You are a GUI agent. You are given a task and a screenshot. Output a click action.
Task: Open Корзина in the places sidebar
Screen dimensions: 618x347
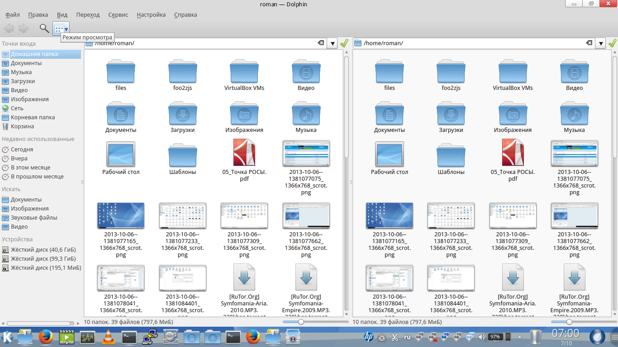click(22, 127)
